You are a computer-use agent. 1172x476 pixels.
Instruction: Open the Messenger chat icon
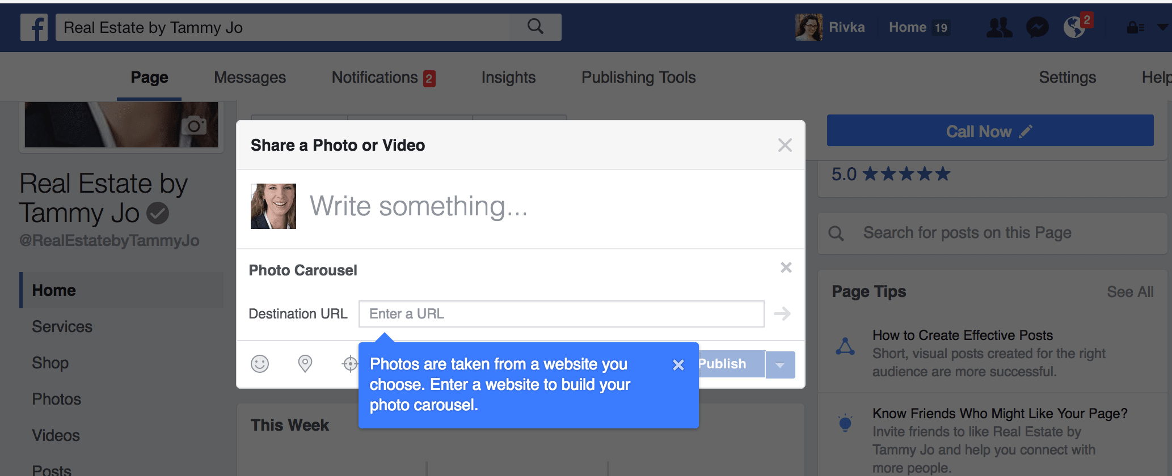1037,27
